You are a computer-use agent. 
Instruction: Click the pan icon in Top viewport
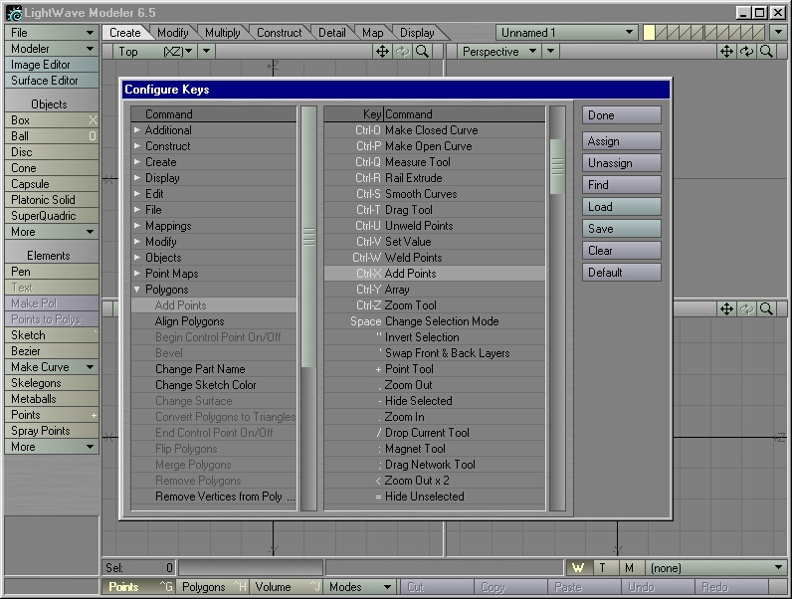click(x=383, y=51)
